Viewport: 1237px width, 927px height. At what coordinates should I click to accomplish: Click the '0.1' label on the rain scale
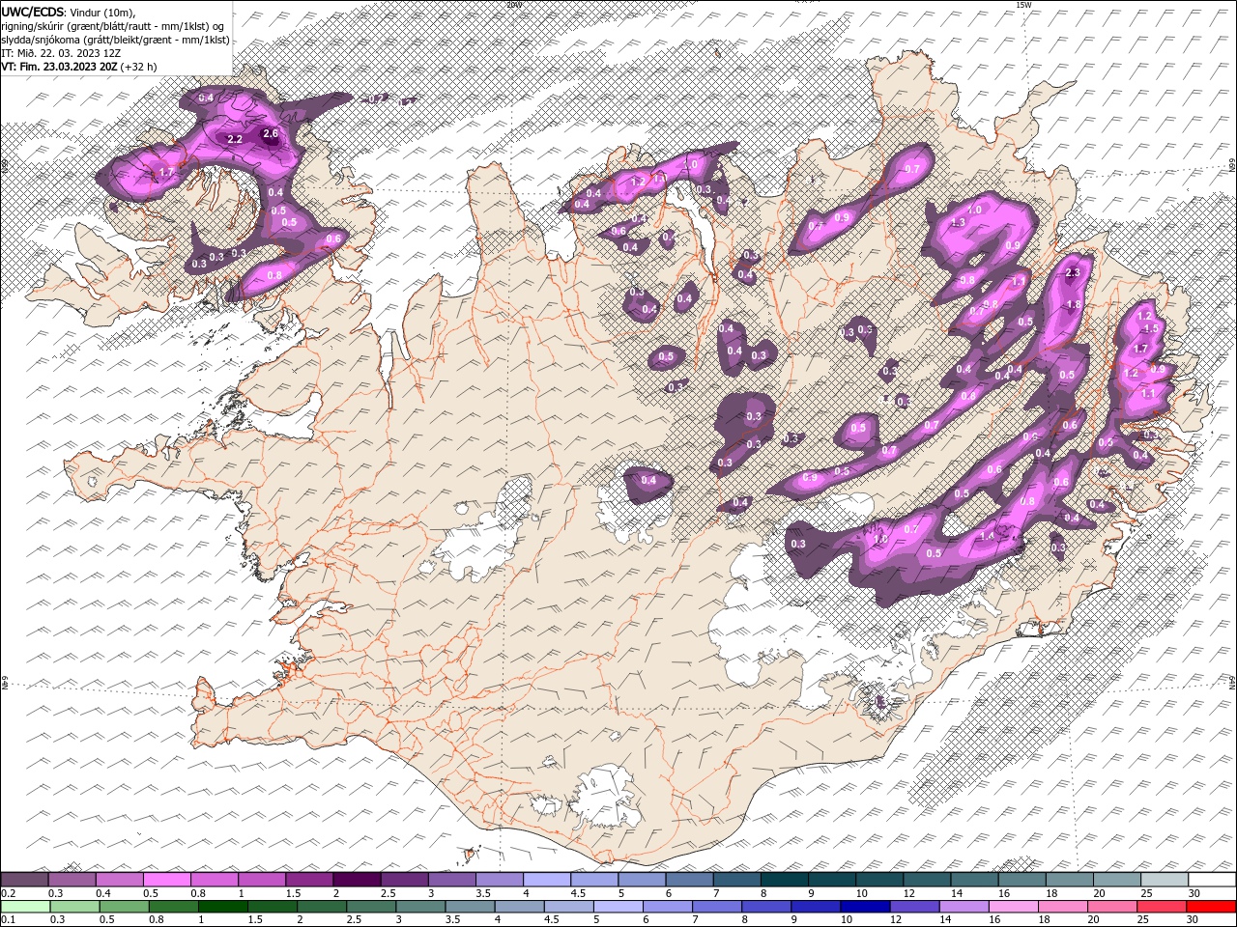coord(8,920)
